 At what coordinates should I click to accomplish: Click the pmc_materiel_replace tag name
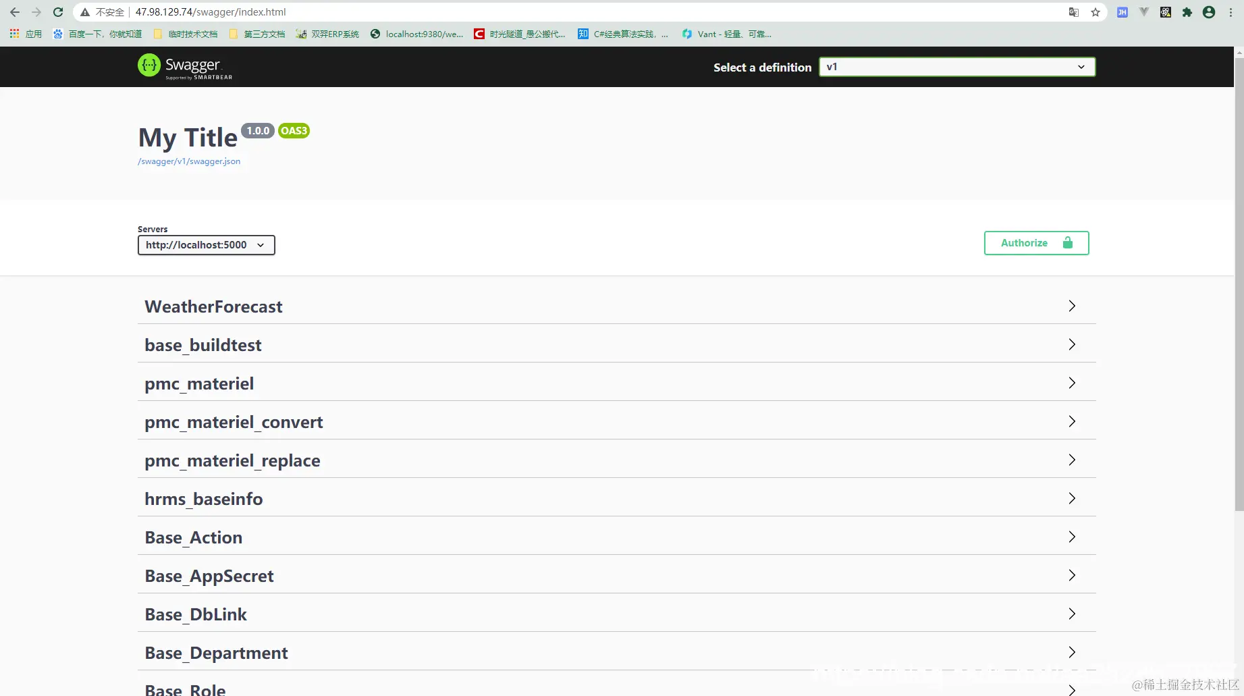[x=232, y=460]
